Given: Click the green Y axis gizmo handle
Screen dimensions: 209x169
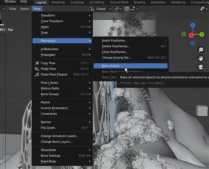Looking at the screenshot, I should tap(202, 34).
